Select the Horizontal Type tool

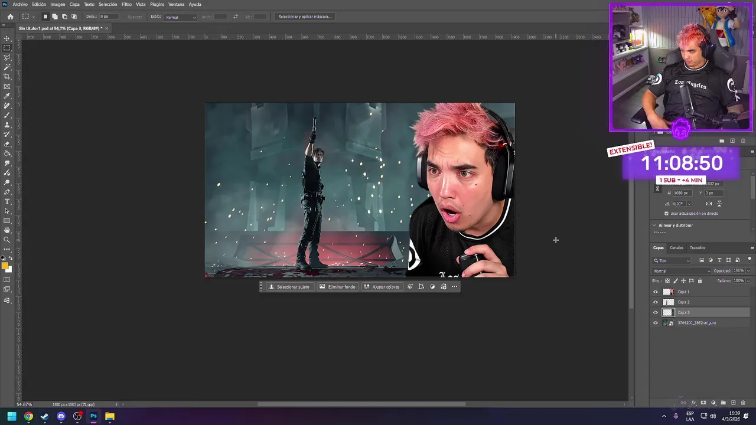7,201
